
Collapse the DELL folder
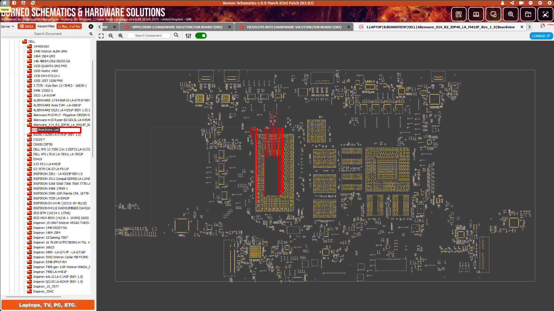pos(25,42)
